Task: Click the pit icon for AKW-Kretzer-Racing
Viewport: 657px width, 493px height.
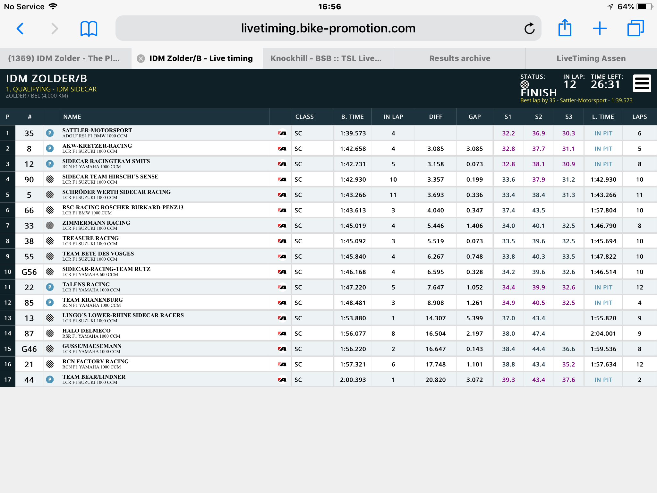Action: tap(50, 148)
